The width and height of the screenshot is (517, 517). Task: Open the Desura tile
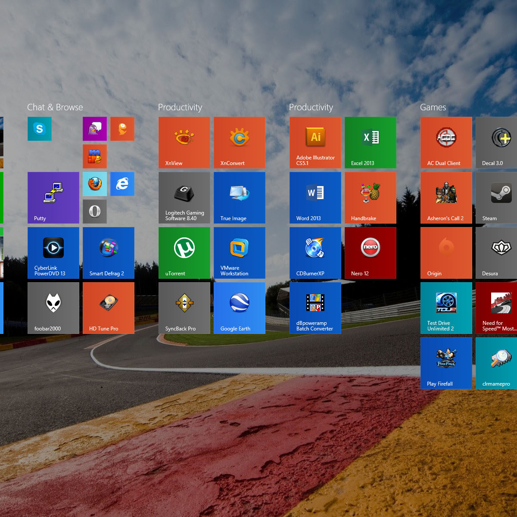(496, 253)
